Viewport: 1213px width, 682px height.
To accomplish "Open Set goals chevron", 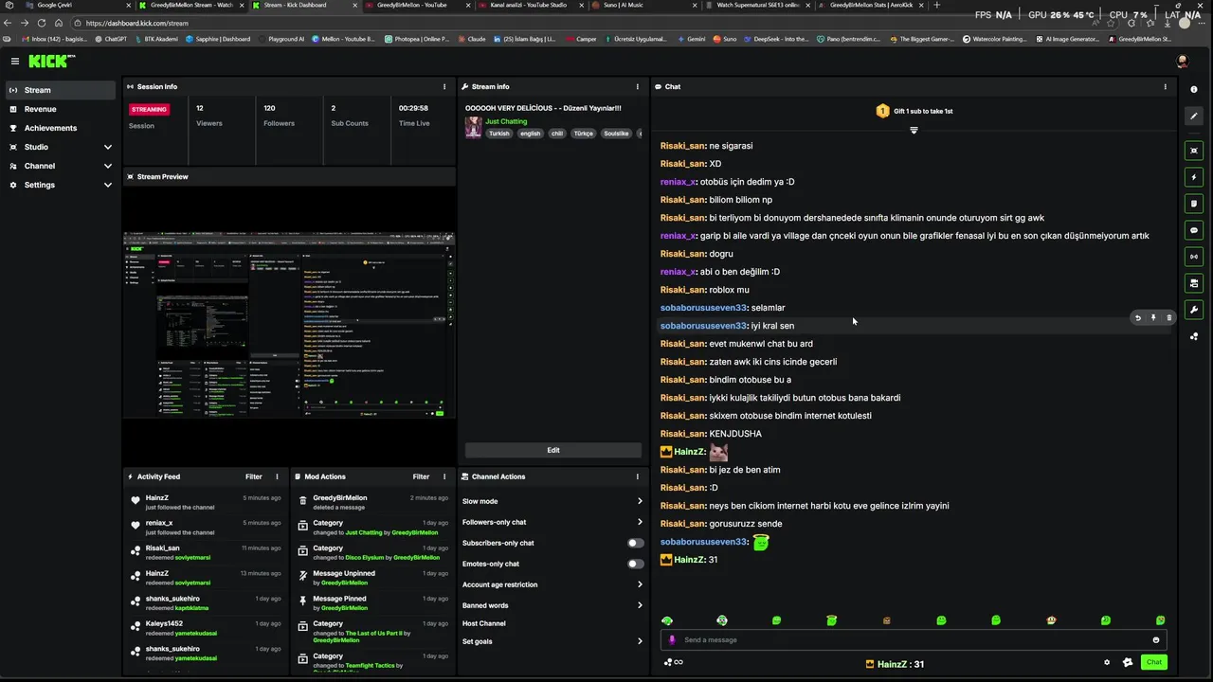I will 640,641.
